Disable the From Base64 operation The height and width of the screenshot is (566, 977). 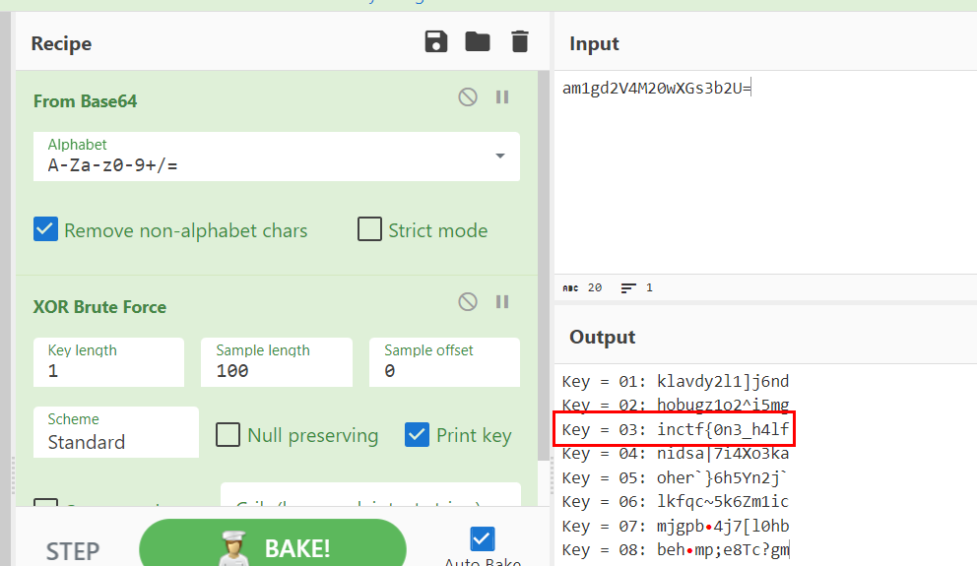(x=468, y=97)
